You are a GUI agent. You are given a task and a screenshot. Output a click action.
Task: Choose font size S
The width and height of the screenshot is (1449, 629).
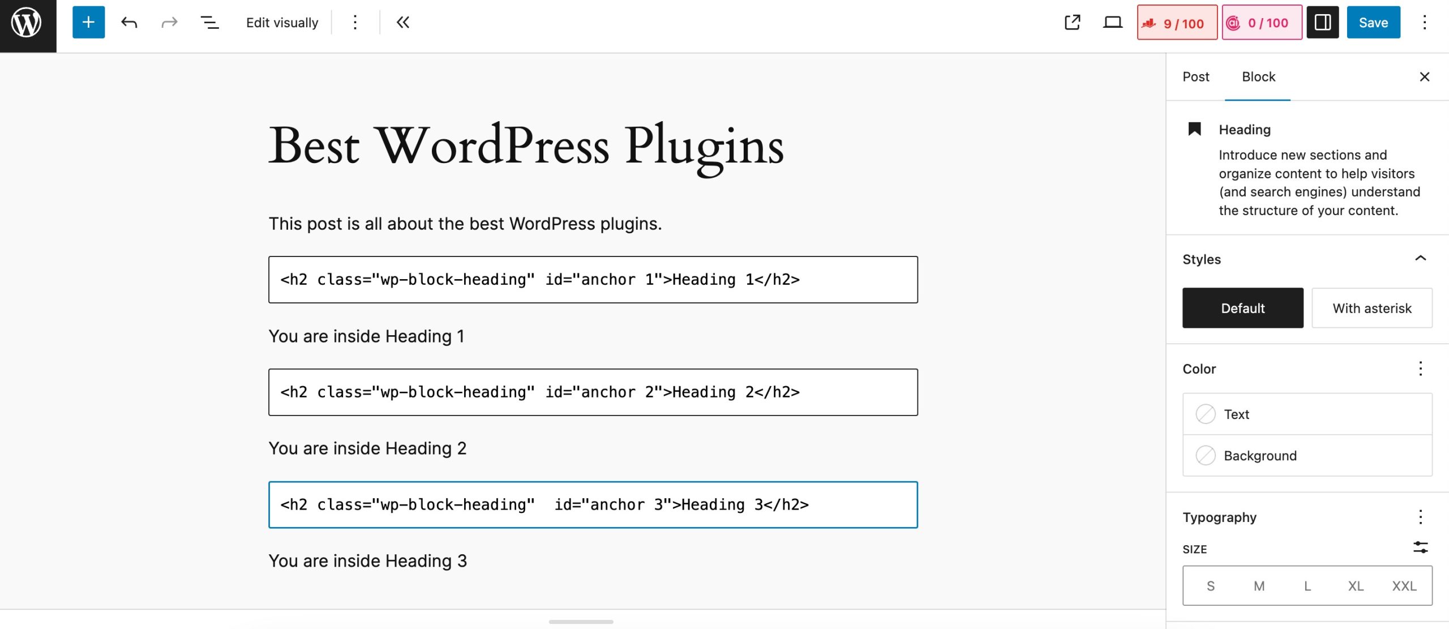click(1210, 586)
